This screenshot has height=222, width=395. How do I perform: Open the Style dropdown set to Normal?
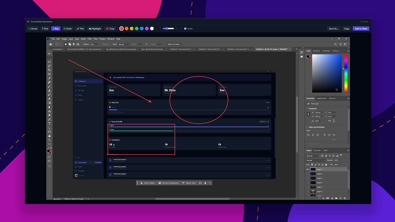(x=124, y=44)
